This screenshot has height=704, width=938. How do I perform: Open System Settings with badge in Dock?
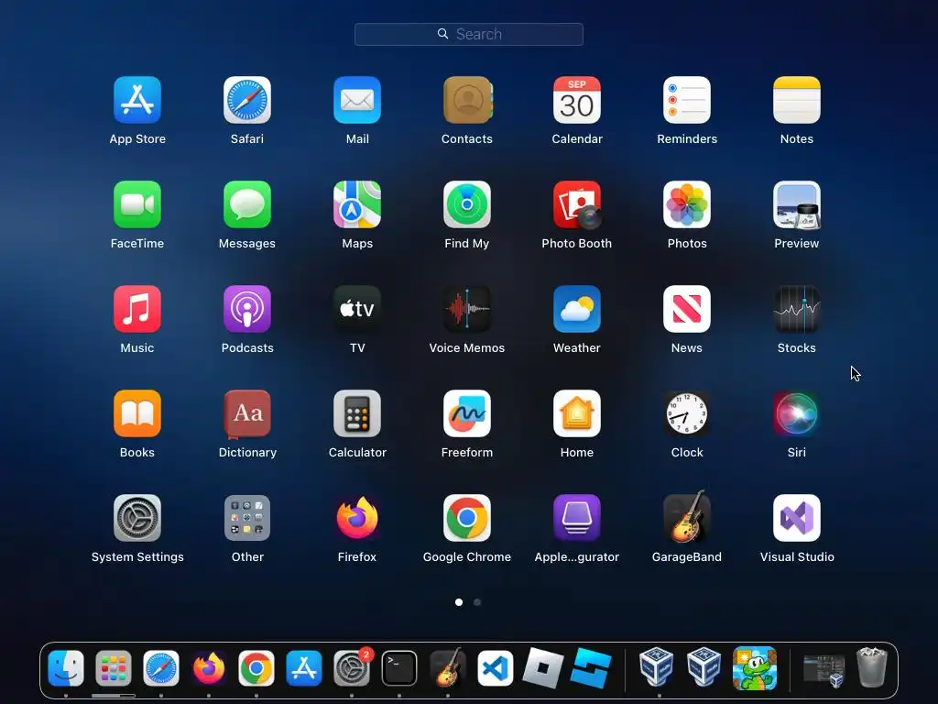tap(352, 668)
